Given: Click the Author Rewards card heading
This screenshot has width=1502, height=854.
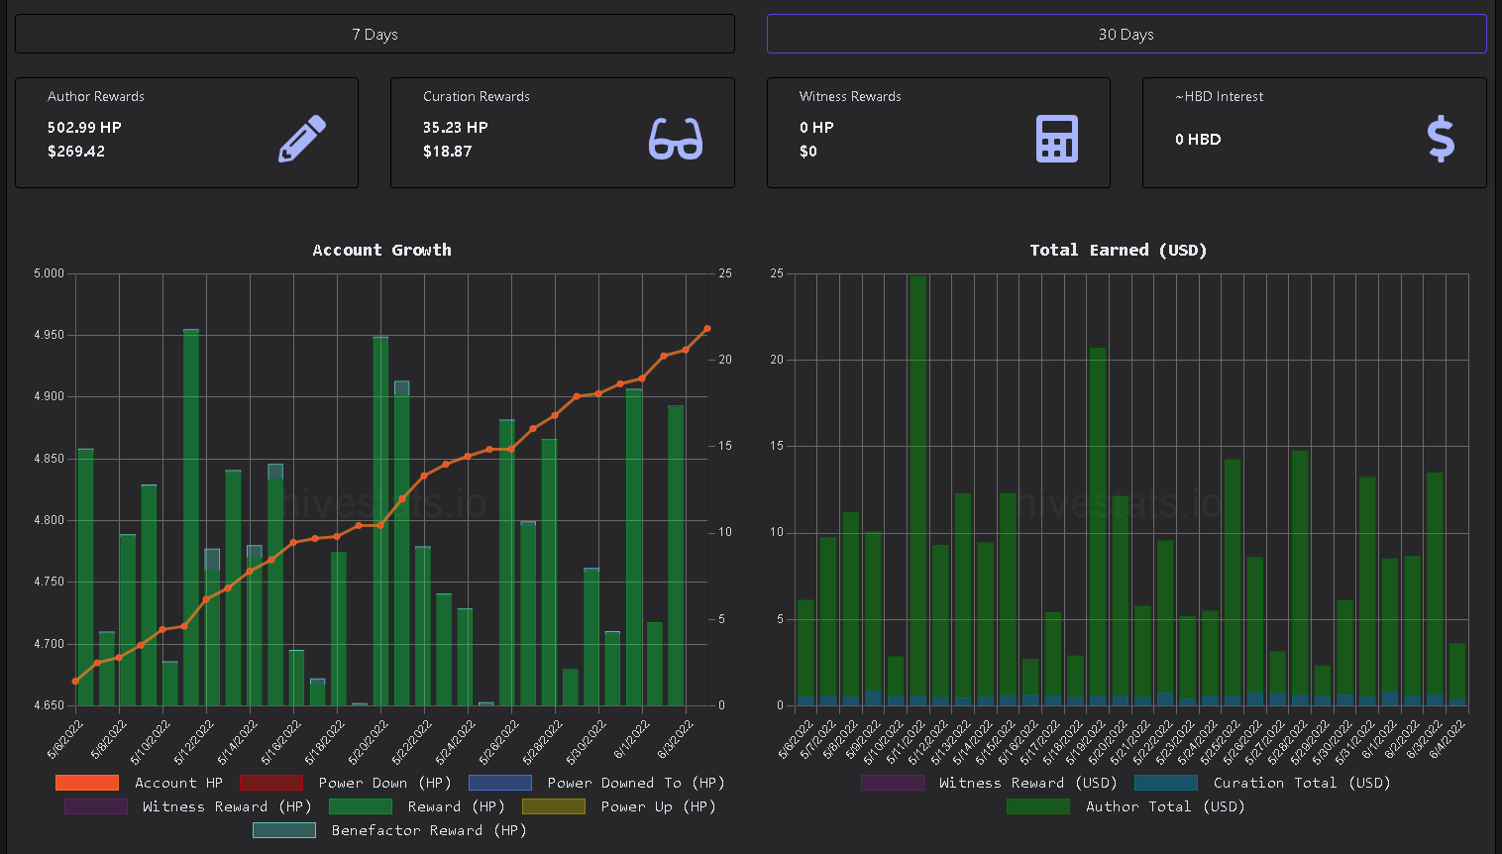Looking at the screenshot, I should point(96,96).
